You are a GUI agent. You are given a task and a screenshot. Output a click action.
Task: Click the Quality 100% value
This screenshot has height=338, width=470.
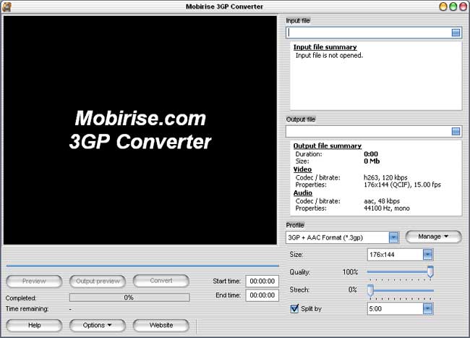click(x=350, y=272)
